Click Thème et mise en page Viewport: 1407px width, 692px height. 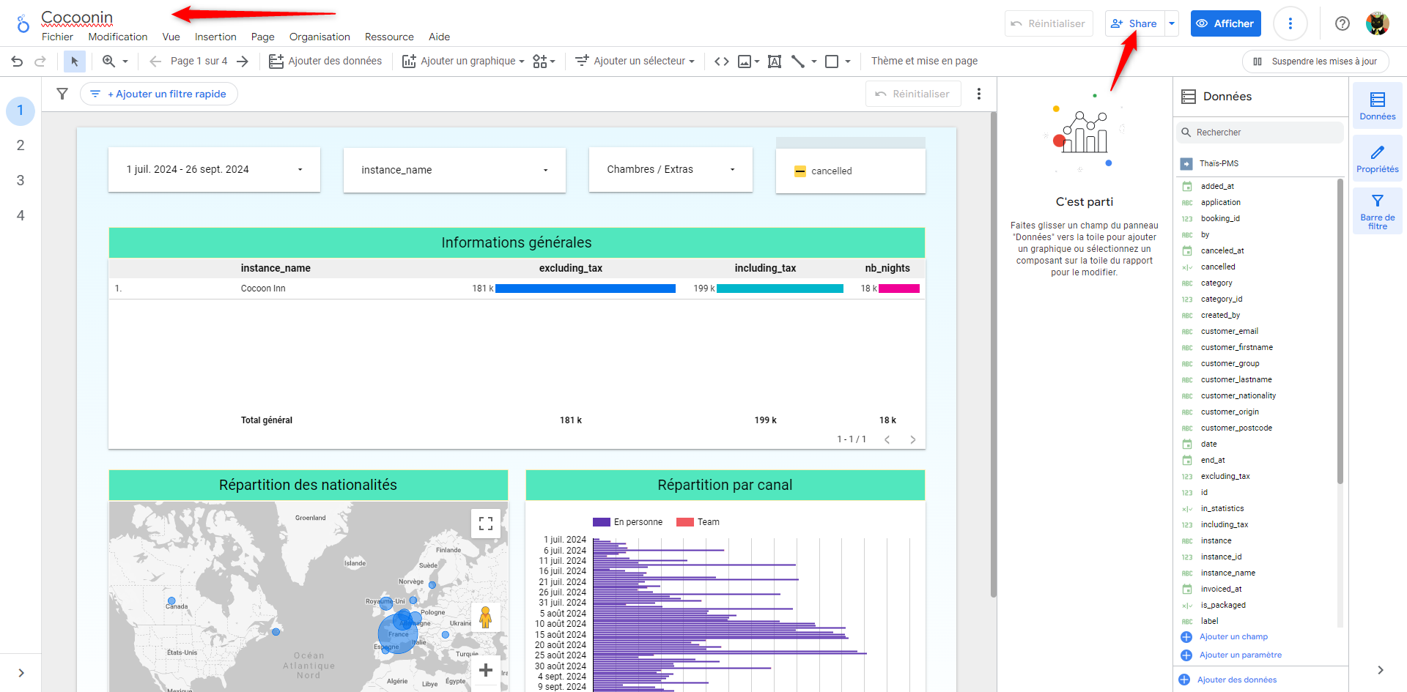click(x=924, y=62)
